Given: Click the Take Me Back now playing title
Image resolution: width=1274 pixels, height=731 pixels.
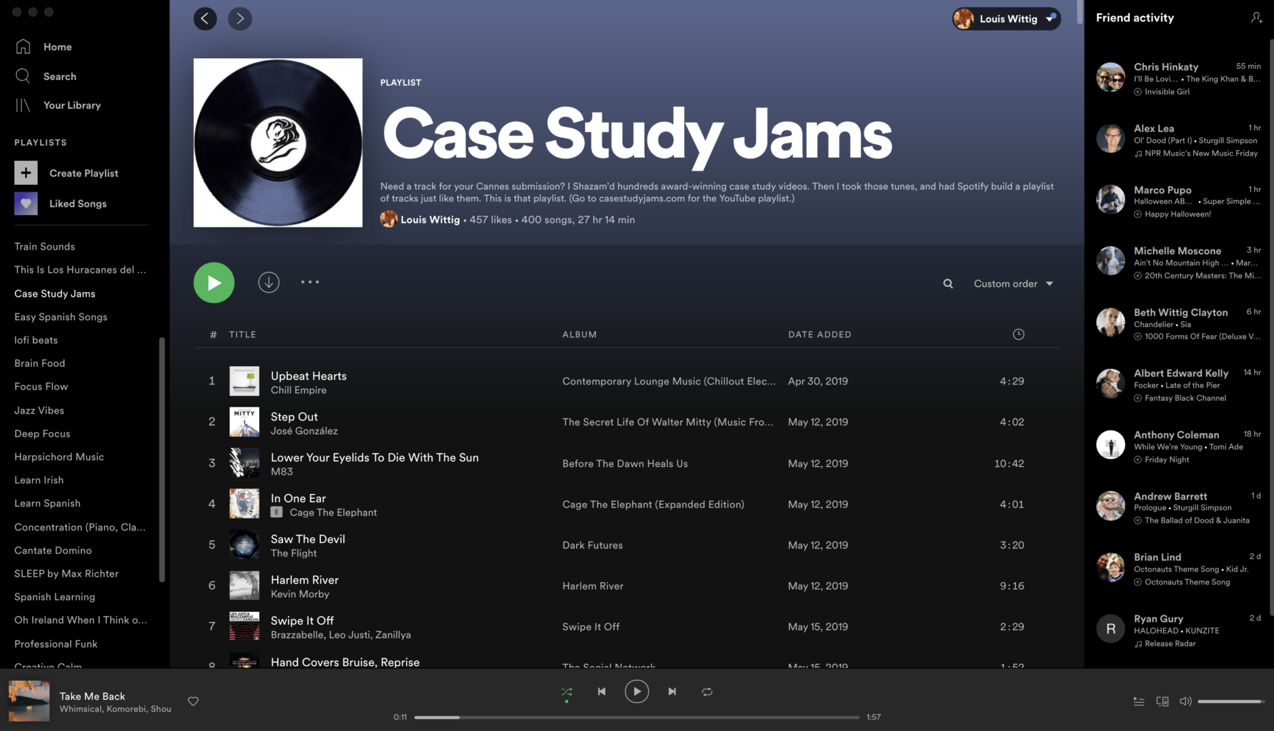Looking at the screenshot, I should click(92, 696).
